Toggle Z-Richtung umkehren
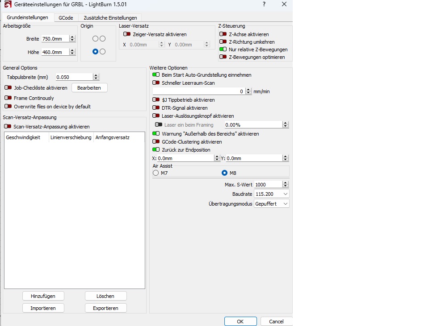The width and height of the screenshot is (429, 326). 223,42
